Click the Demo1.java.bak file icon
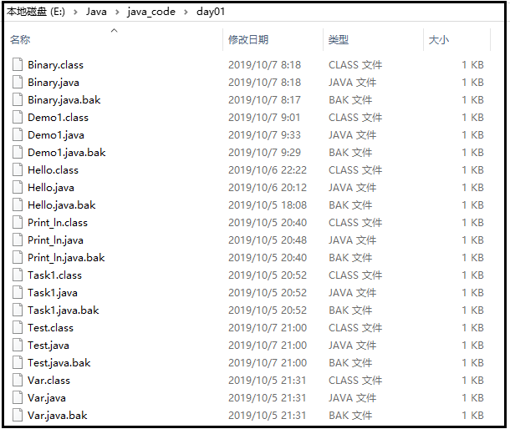This screenshot has width=510, height=429. click(18, 152)
